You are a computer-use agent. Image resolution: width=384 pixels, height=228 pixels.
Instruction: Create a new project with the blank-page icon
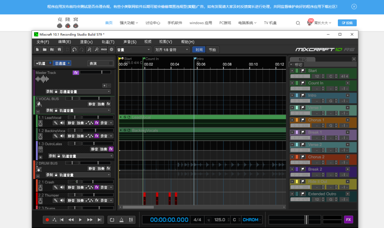[x=37, y=49]
